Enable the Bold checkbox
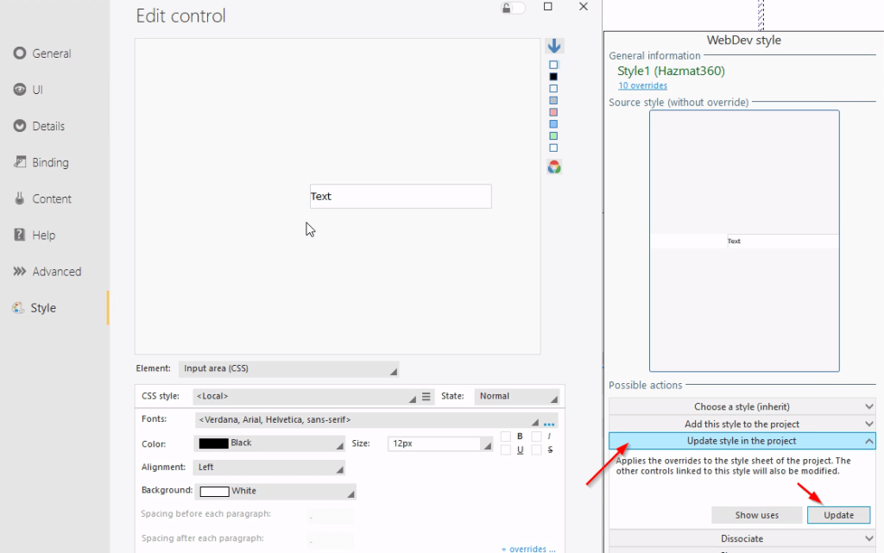The image size is (884, 553). [x=506, y=437]
